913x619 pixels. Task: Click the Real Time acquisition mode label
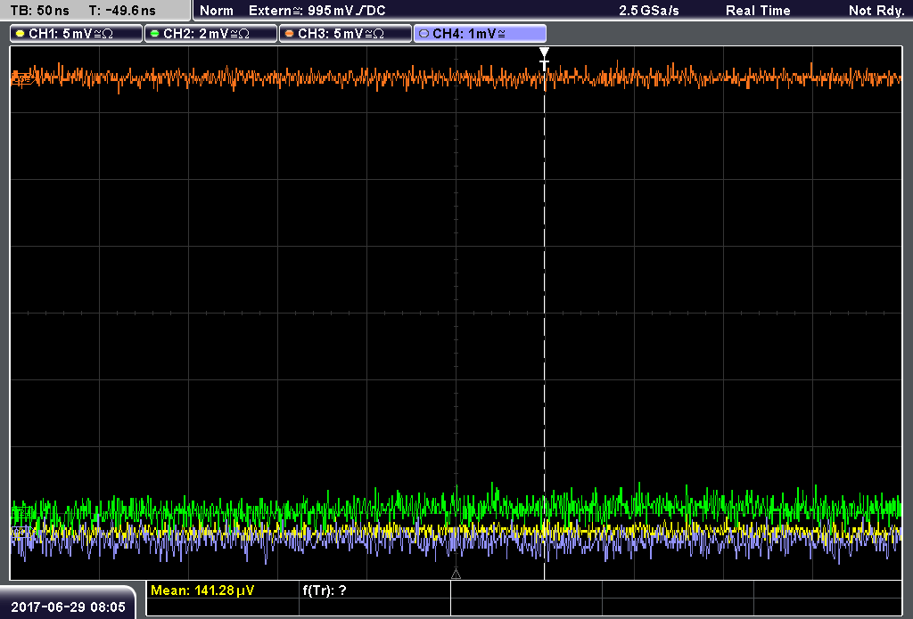pyautogui.click(x=758, y=11)
